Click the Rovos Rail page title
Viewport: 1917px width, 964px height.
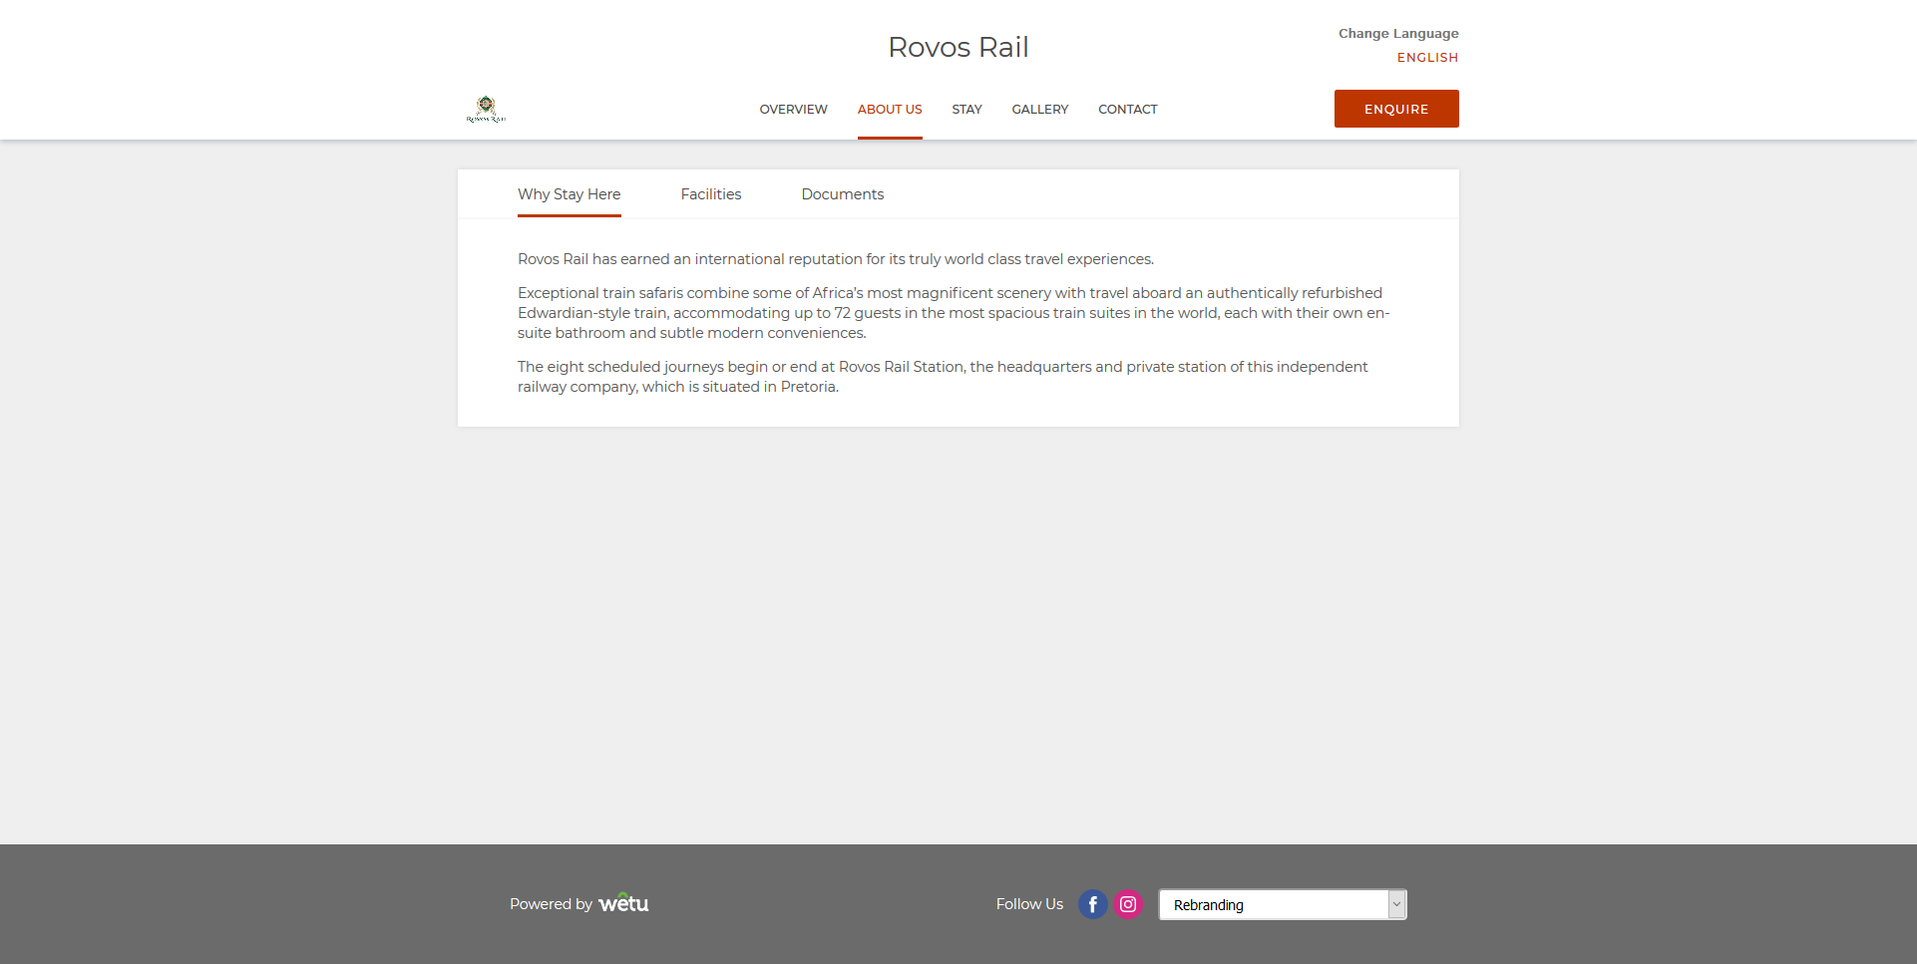[x=958, y=47]
